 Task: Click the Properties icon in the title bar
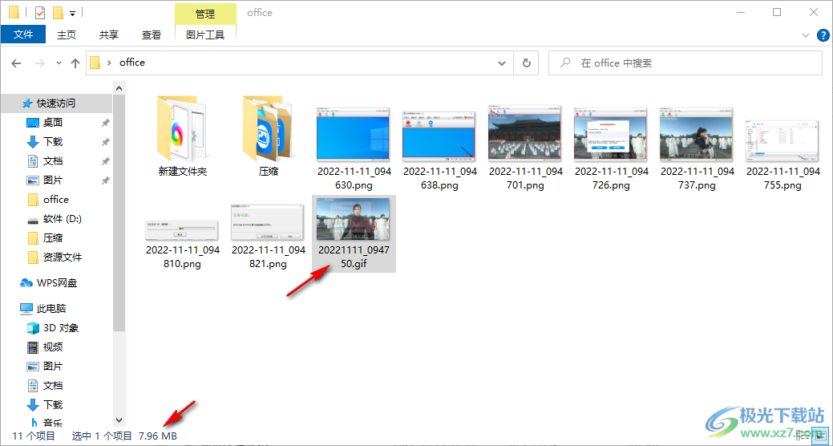point(40,13)
